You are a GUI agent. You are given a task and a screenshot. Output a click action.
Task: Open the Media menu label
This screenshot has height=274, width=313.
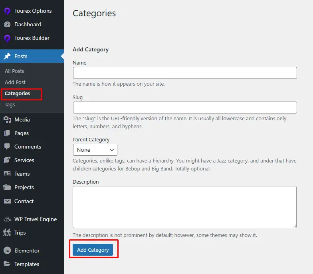pyautogui.click(x=22, y=119)
